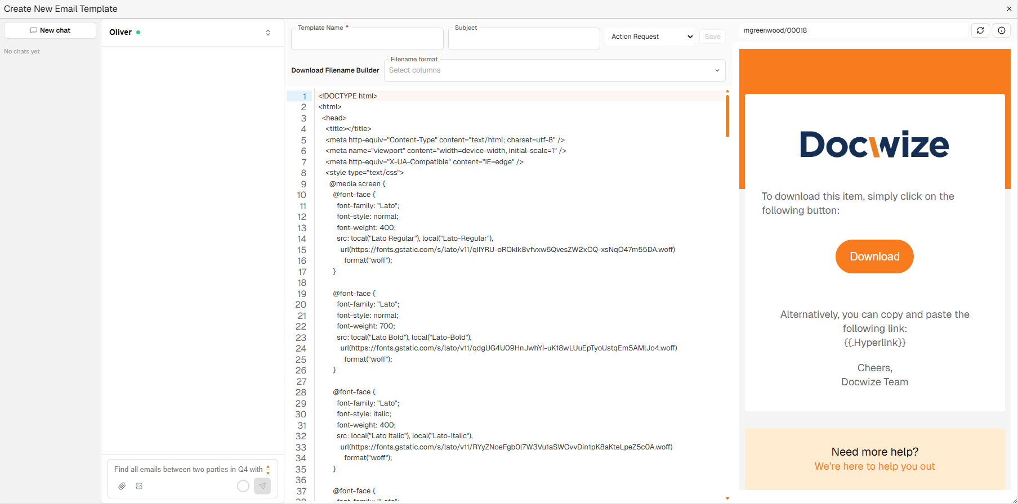
Task: Click the Save button
Action: (x=712, y=37)
